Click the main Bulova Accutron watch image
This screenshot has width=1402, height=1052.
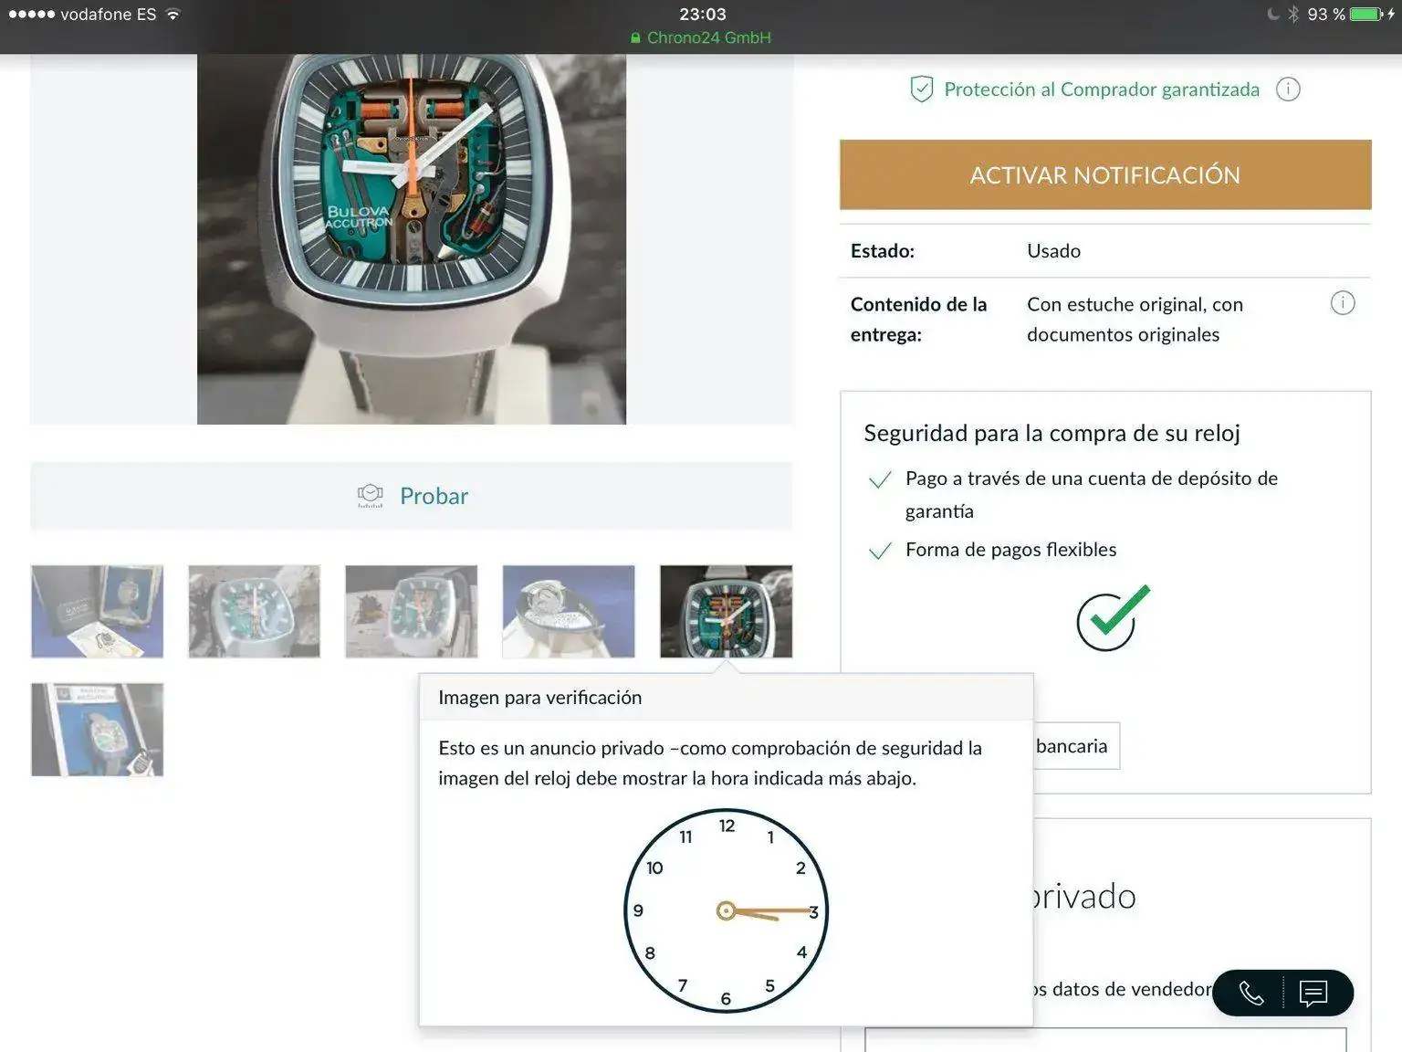click(412, 238)
